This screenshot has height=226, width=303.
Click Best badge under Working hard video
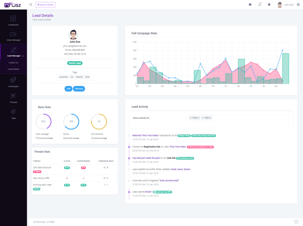point(37,189)
